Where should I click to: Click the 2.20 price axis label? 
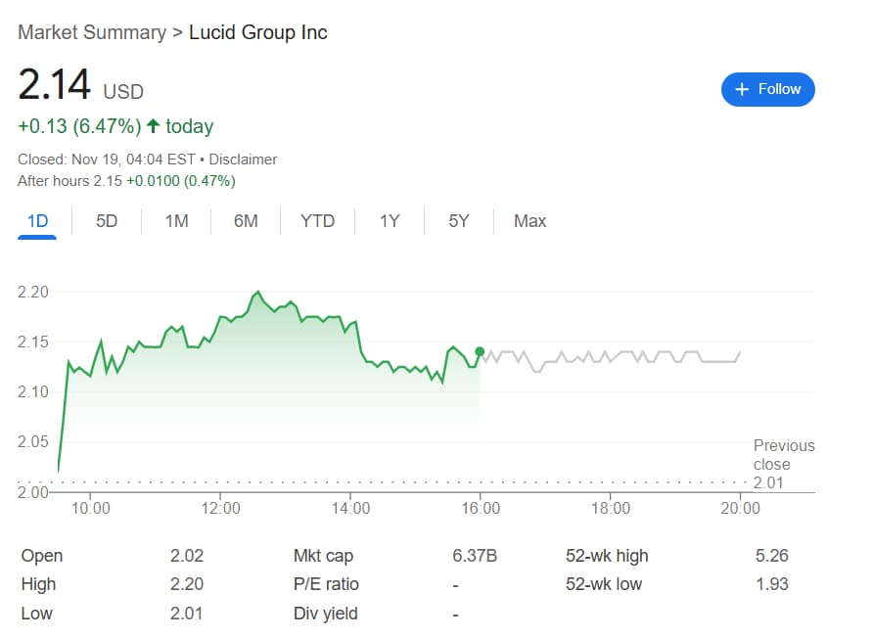33,293
